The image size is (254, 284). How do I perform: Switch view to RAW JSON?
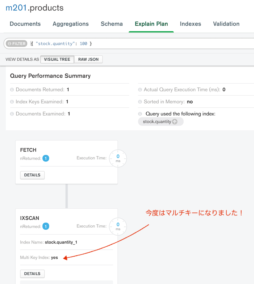tap(88, 59)
